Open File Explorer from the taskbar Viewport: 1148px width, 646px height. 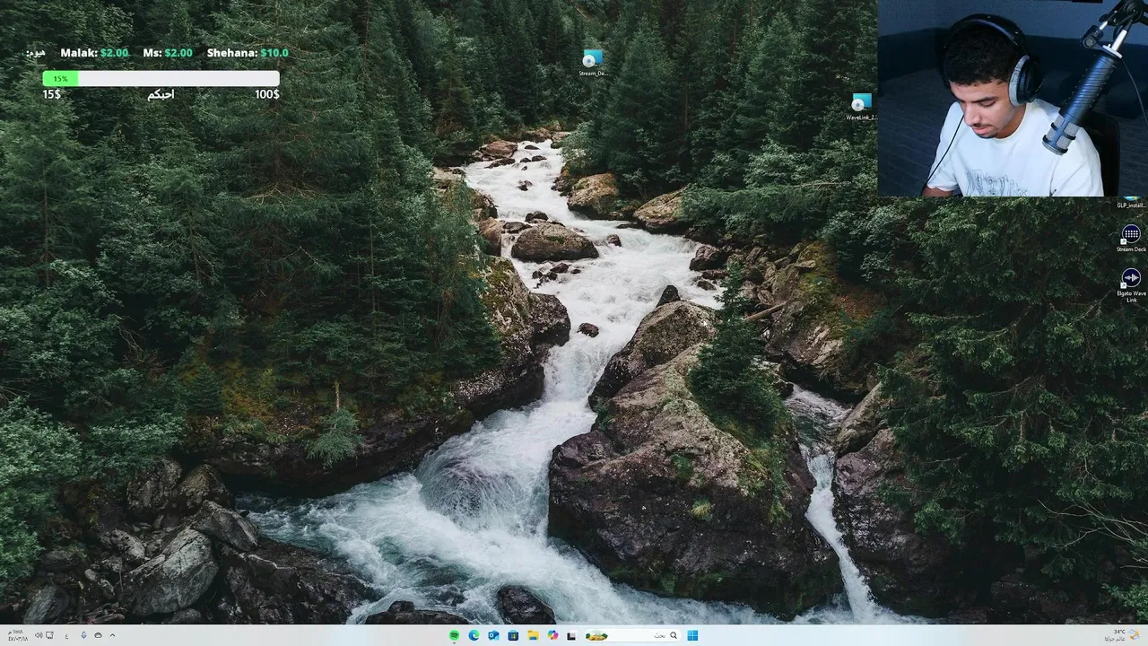click(533, 635)
